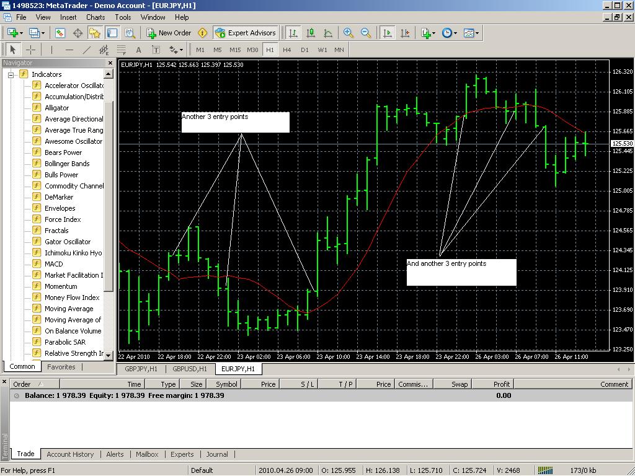The height and width of the screenshot is (476, 635).
Task: Toggle the Terminal window icon
Action: click(112, 33)
